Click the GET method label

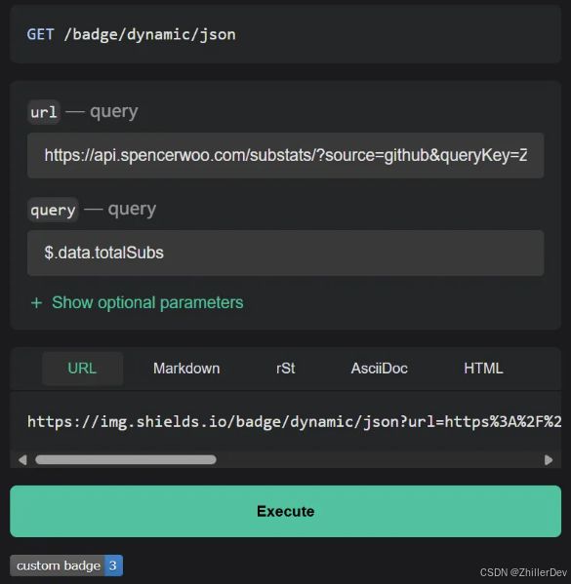(40, 35)
